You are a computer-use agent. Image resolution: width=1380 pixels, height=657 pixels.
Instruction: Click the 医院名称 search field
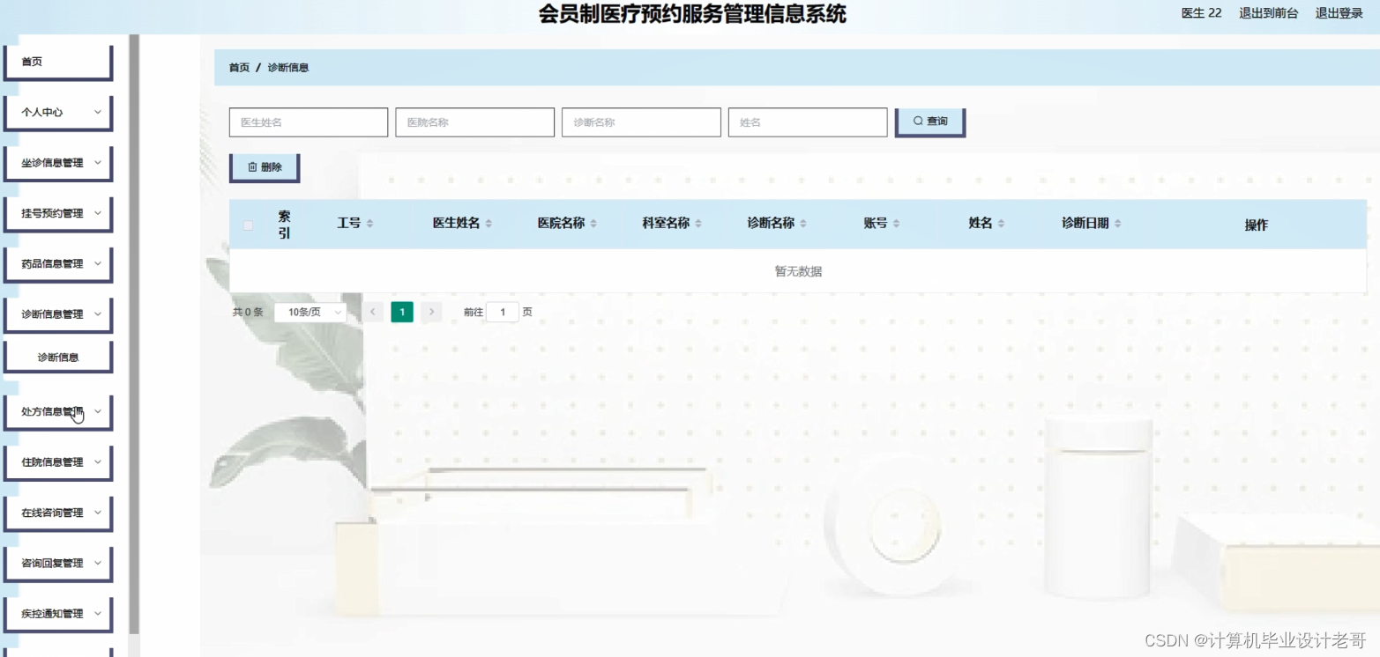click(474, 122)
